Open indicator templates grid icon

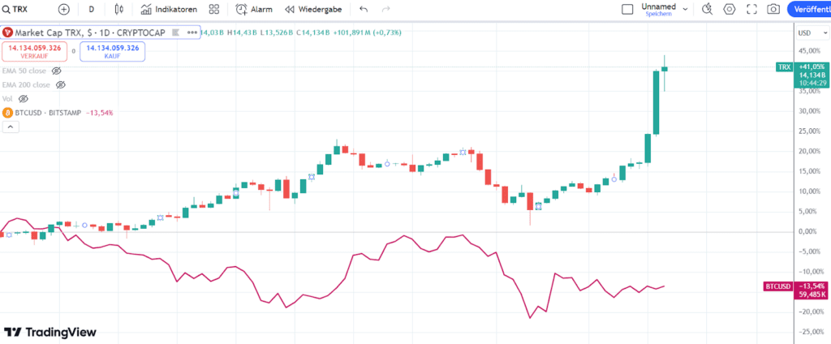[x=214, y=9]
